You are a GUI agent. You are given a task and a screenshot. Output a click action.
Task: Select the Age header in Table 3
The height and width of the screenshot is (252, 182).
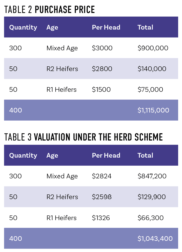coord(52,156)
